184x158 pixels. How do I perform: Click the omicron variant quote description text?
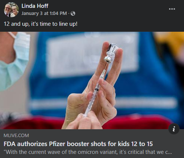88,152
